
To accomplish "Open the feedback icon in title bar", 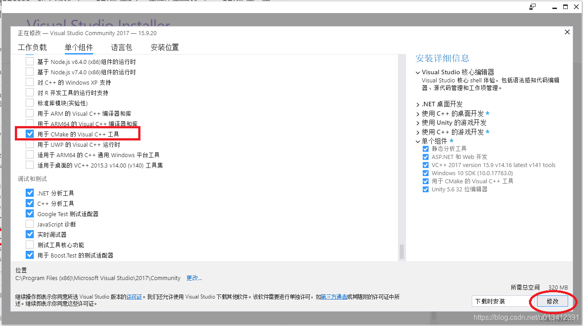I will [x=533, y=7].
